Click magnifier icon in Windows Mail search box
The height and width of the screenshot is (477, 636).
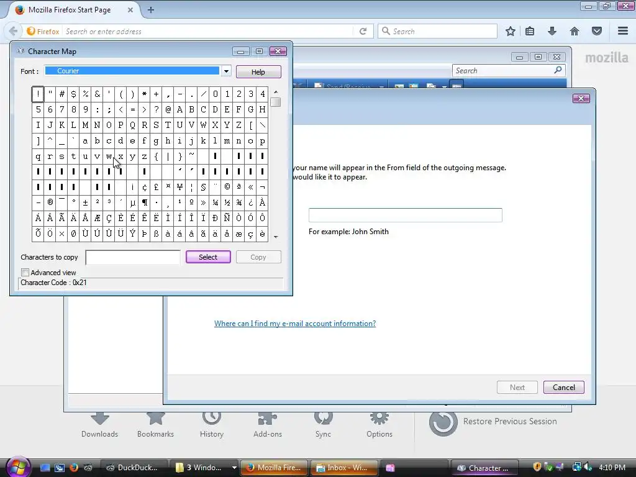click(x=558, y=70)
